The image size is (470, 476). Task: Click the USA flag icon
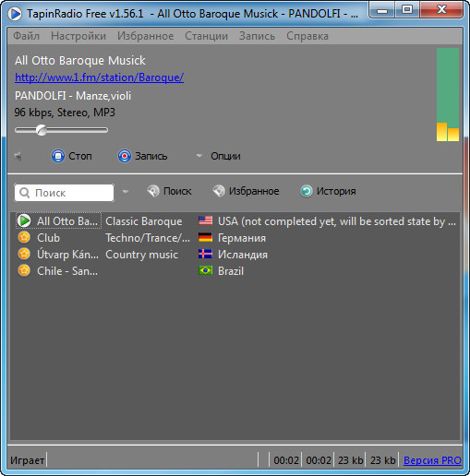pyautogui.click(x=205, y=220)
